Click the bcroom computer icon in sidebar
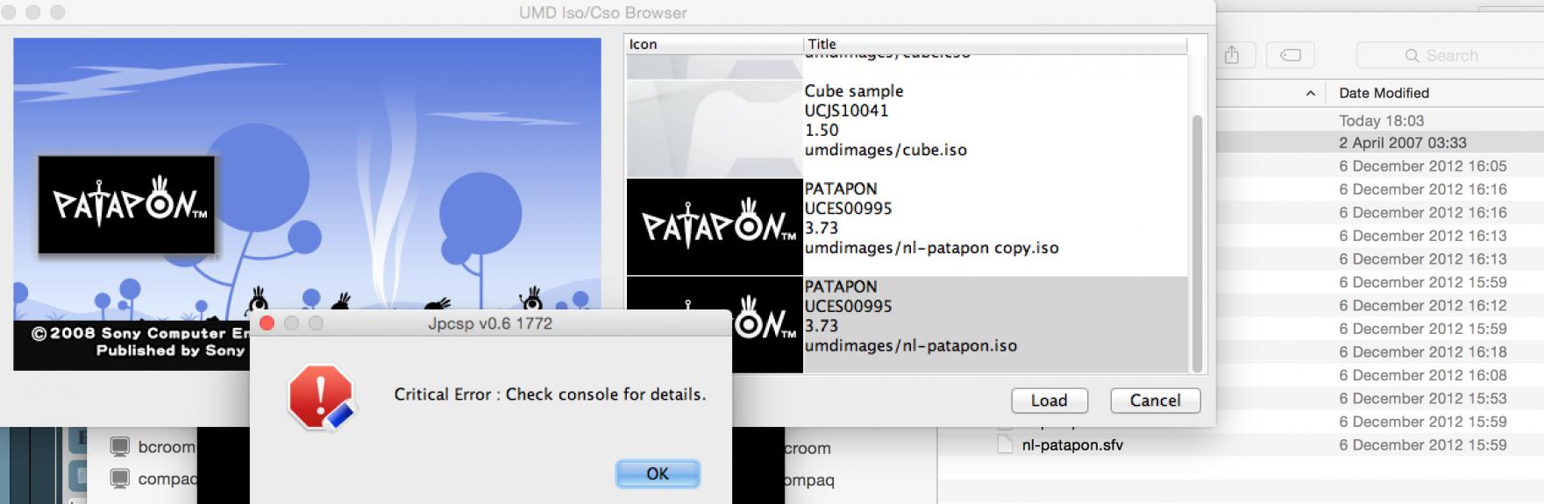This screenshot has height=504, width=1544. click(119, 447)
